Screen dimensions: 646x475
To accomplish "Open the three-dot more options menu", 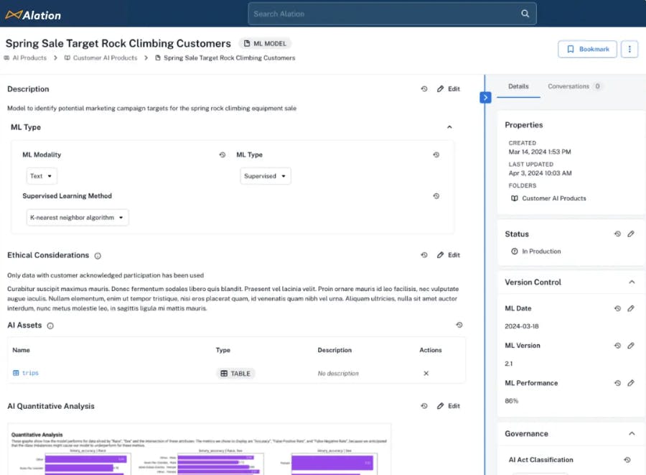I will tap(629, 49).
